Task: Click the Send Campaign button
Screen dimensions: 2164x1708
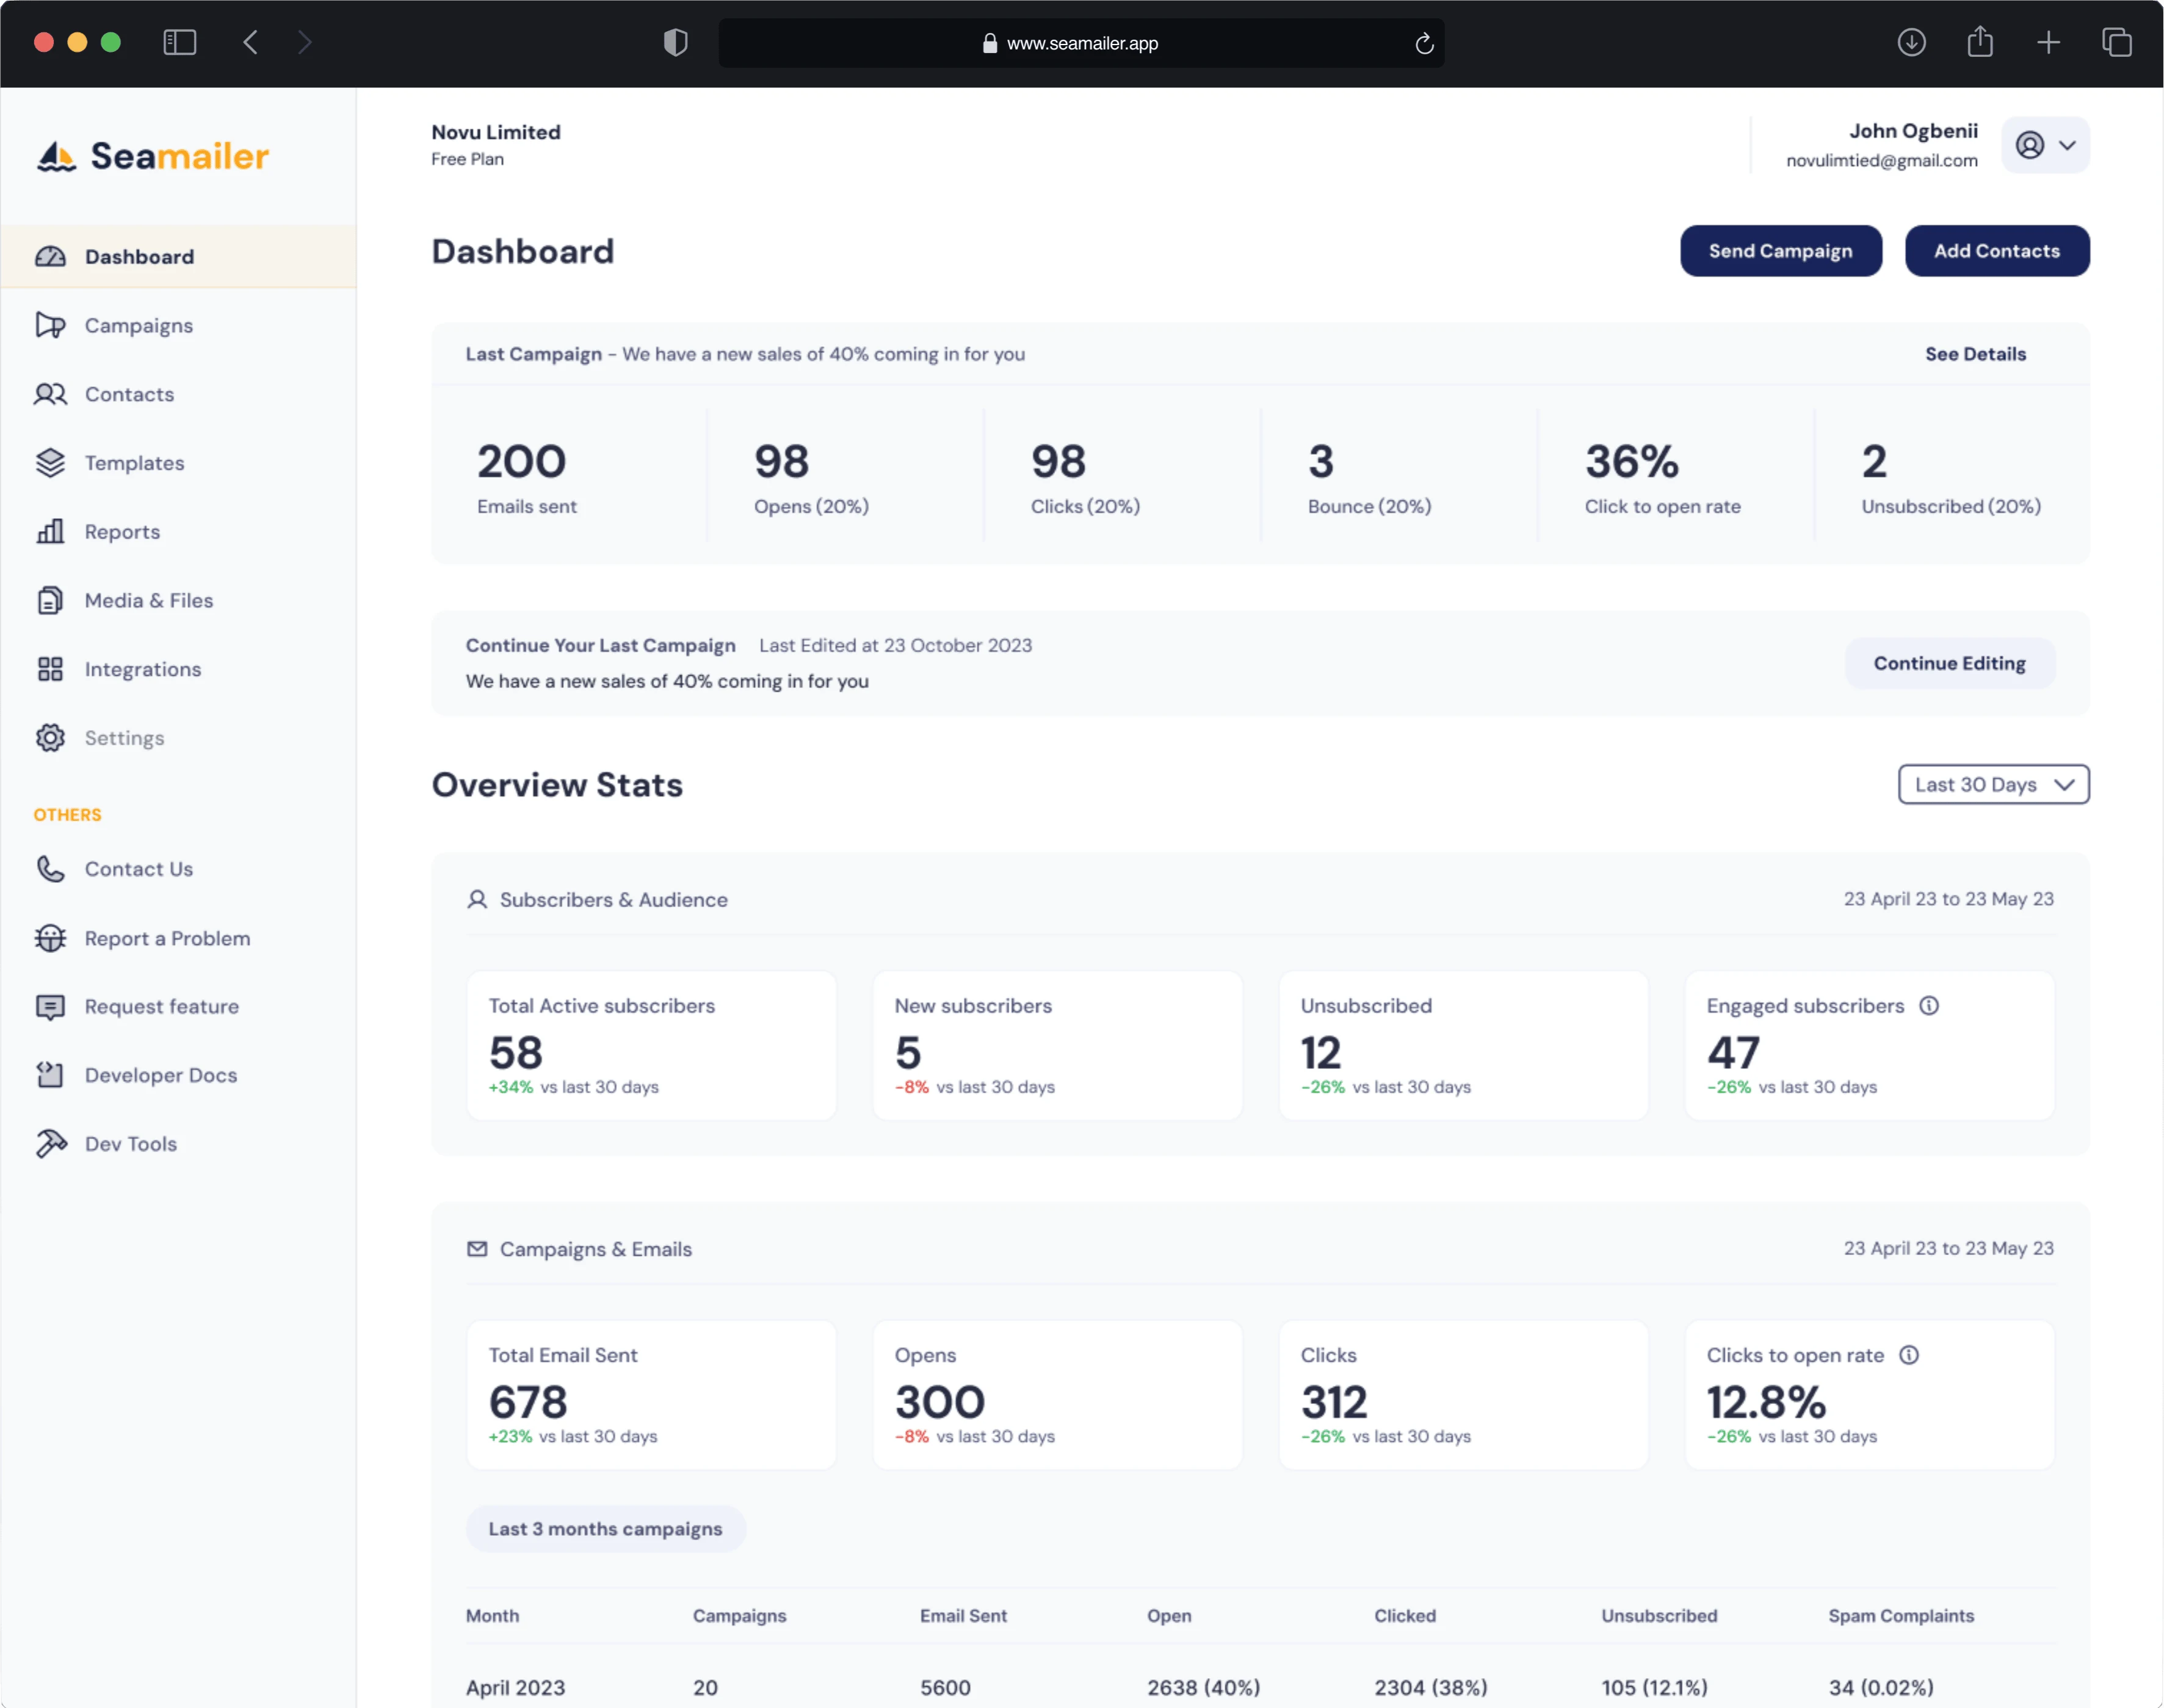Action: (x=1780, y=251)
